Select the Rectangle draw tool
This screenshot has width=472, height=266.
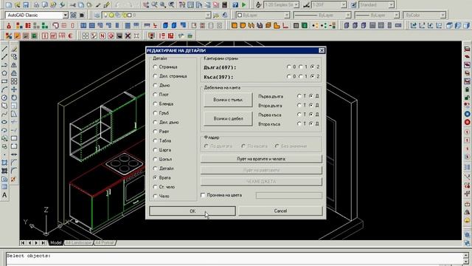(4, 81)
